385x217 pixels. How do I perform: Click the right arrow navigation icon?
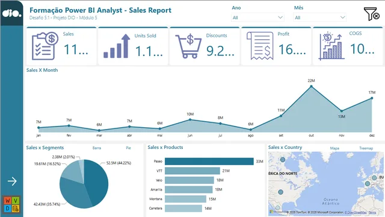coord(12,181)
